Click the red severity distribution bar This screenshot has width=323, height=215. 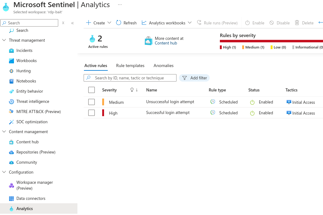271,41
